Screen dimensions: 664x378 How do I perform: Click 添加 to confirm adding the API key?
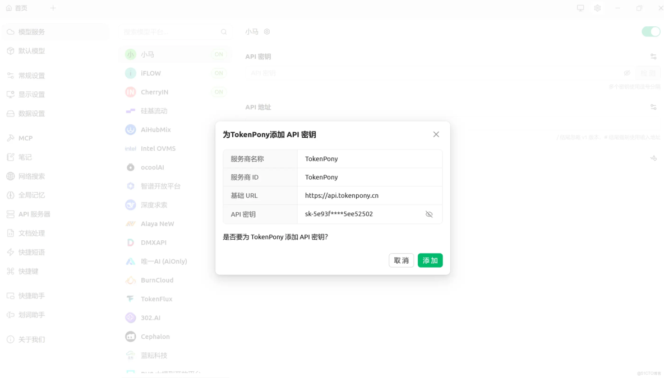point(430,260)
